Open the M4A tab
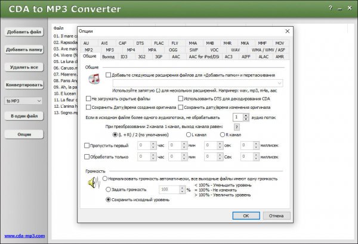 [193, 43]
